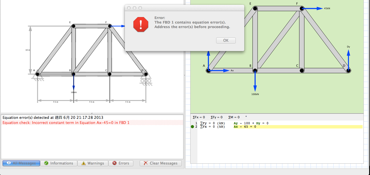The height and width of the screenshot is (175, 370).
Task: Dismiss the error dialog with OK
Action: tap(226, 40)
